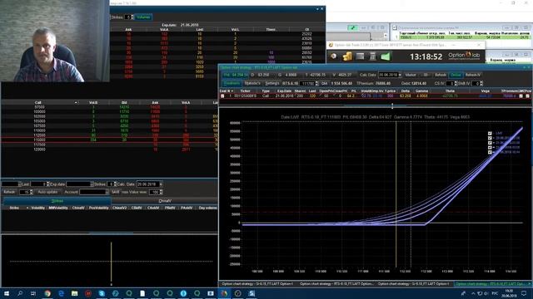Switch to the Statistics tab in chart window
The image size is (533, 299).
click(x=252, y=83)
